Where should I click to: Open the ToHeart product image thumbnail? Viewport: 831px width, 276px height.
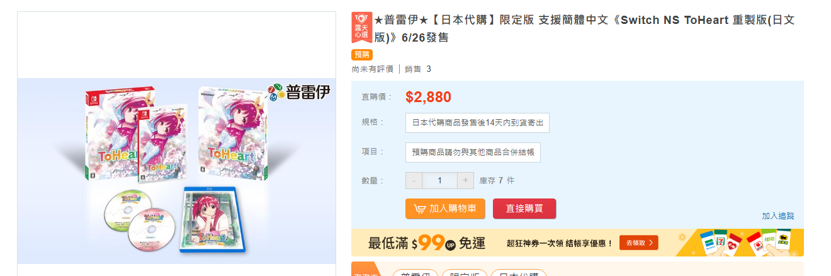(177, 170)
